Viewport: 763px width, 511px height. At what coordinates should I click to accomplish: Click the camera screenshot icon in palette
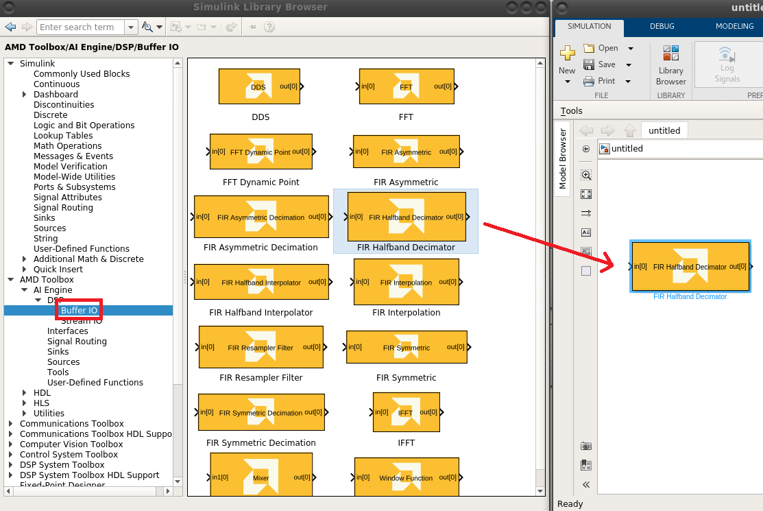[586, 446]
